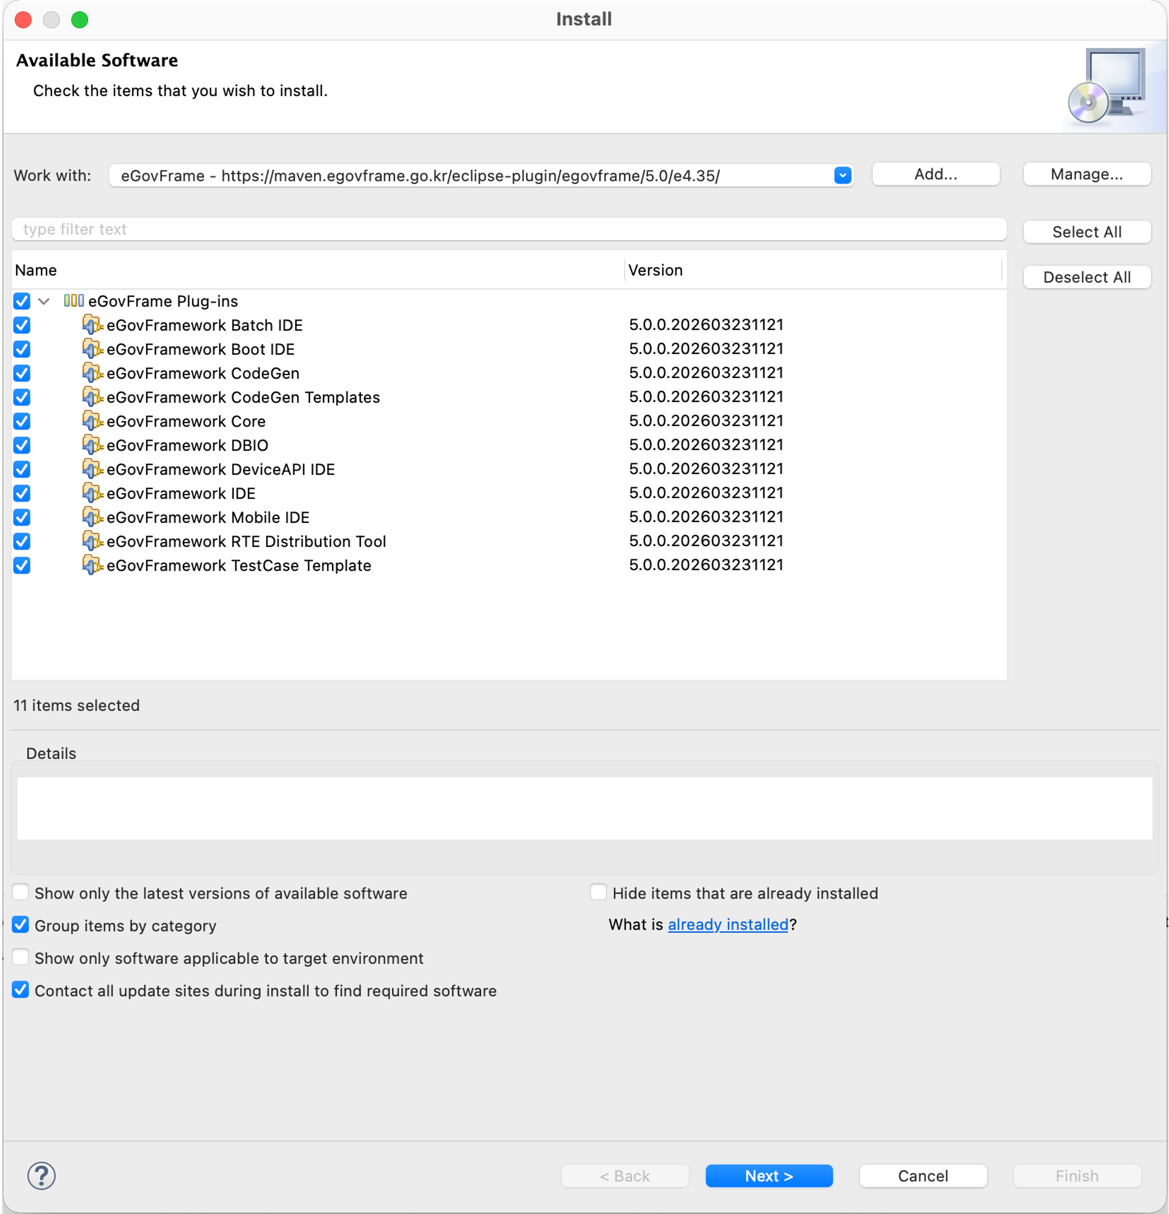Image resolution: width=1169 pixels, height=1214 pixels.
Task: Check Hide items that are already installed
Action: point(598,892)
